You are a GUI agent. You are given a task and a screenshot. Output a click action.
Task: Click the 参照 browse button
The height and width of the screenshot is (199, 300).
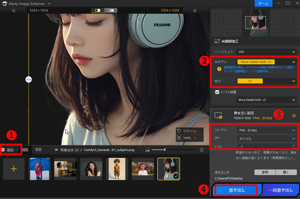(x=265, y=172)
